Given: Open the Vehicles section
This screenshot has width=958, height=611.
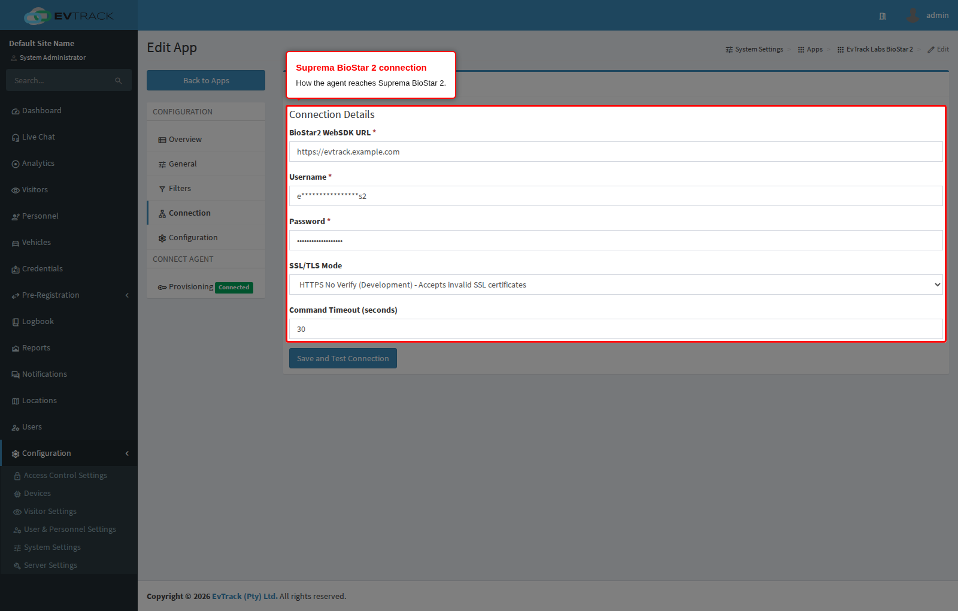Looking at the screenshot, I should 69,243.
